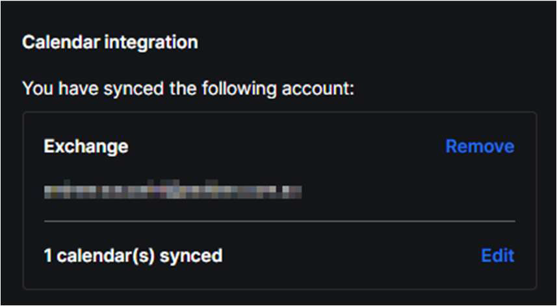Click the Exchange account label
This screenshot has height=306, width=557.
pos(85,147)
